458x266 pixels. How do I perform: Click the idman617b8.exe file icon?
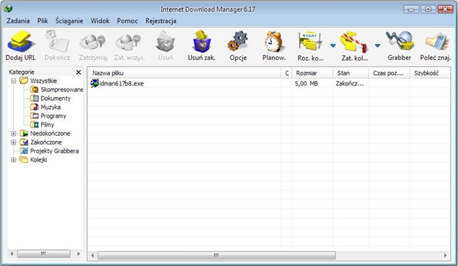(x=94, y=83)
